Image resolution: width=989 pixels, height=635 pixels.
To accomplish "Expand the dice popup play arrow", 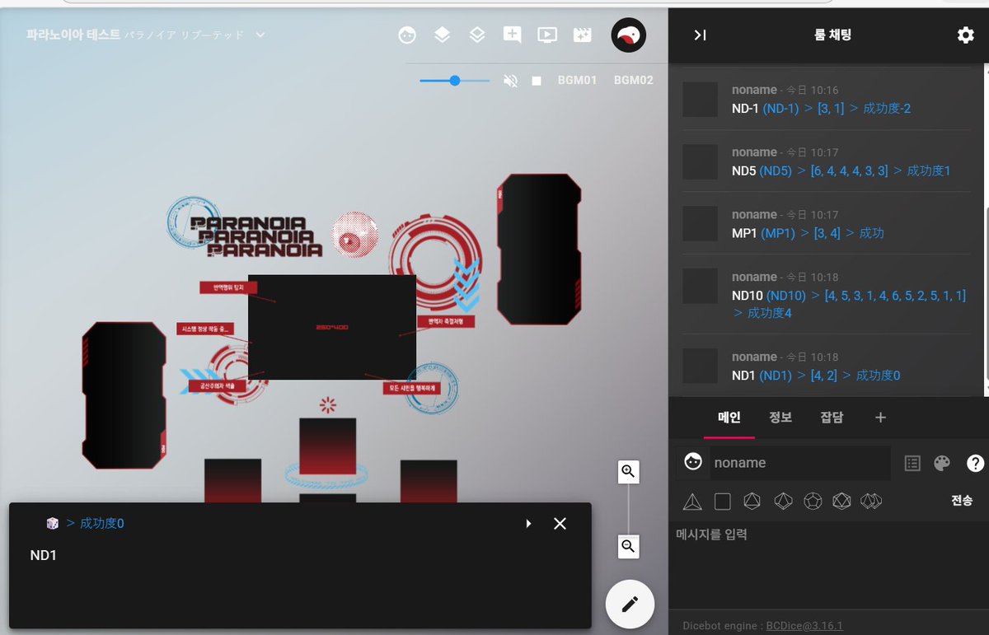I will pos(528,524).
